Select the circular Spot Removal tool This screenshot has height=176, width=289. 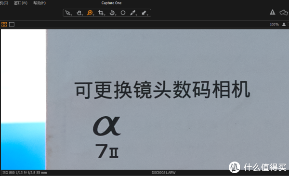pyautogui.click(x=123, y=13)
